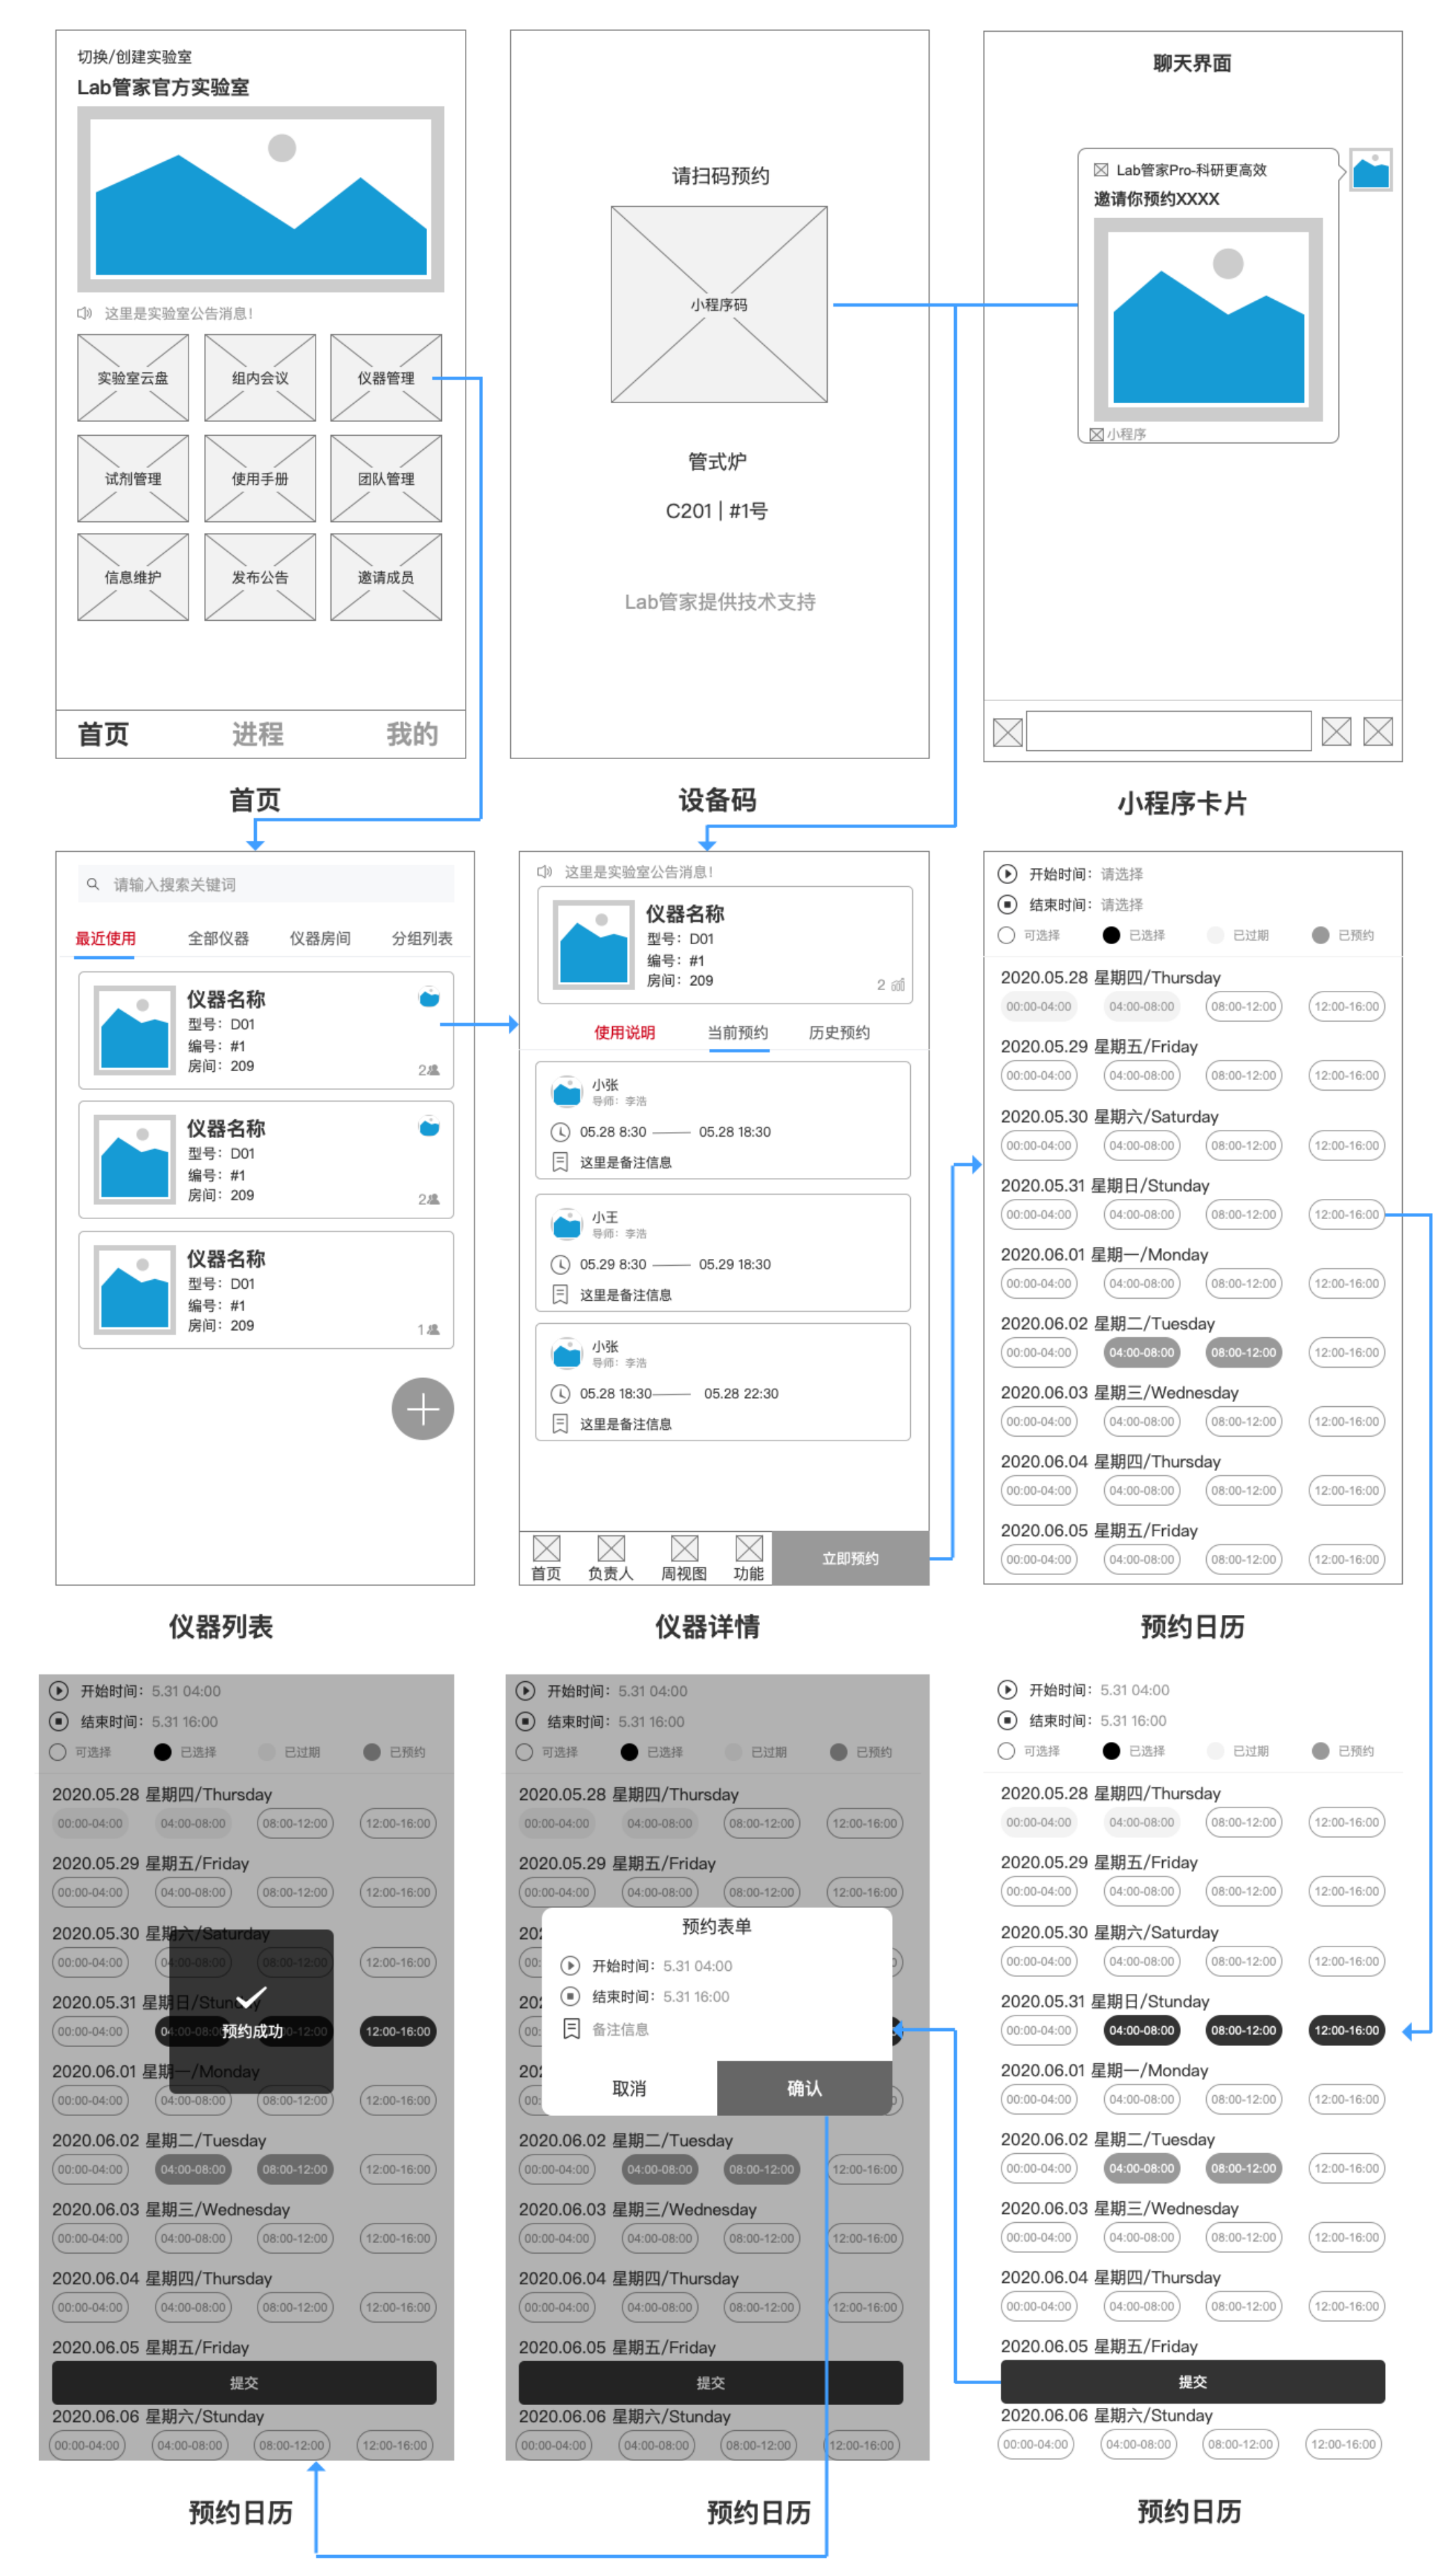
Task: Switch to the 我的 tab in the home bottom navigation
Action: pyautogui.click(x=412, y=734)
